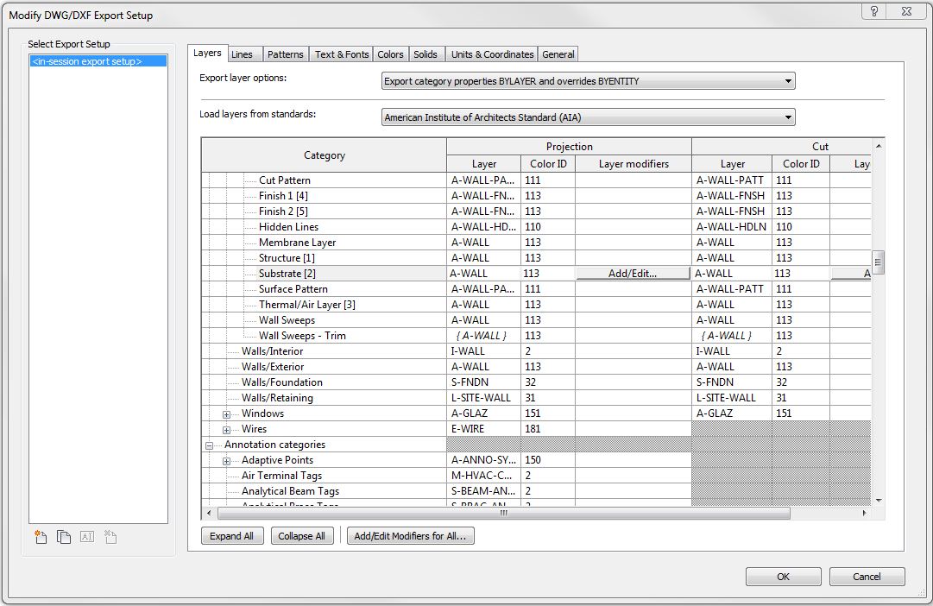Switch to the Lines tab
933x606 pixels.
243,54
